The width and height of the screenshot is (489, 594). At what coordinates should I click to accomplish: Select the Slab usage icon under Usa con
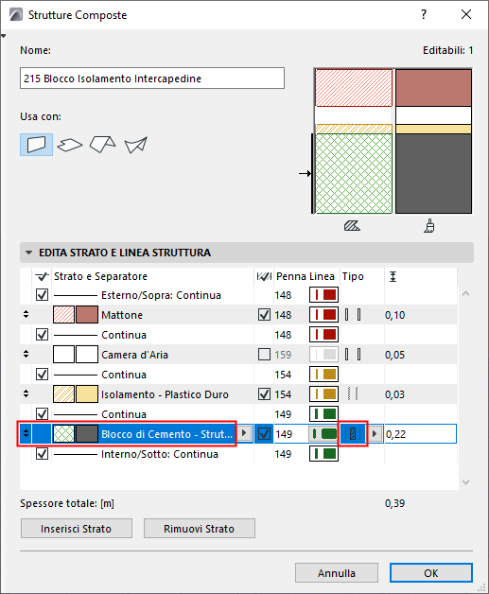(x=70, y=145)
